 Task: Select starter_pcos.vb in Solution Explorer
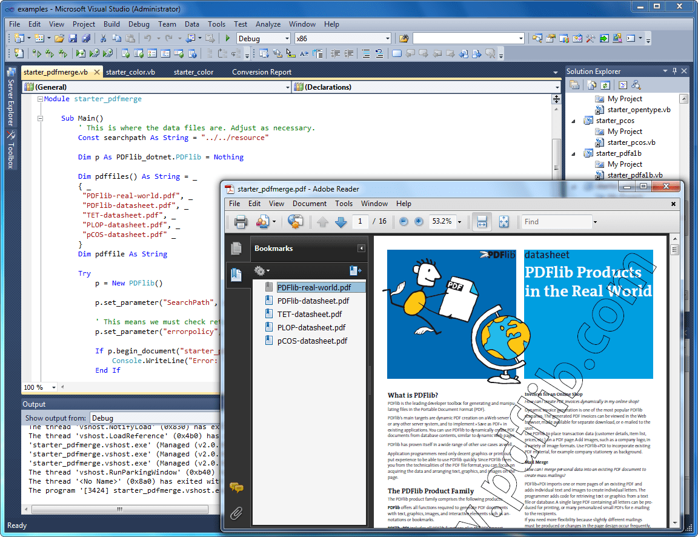tap(631, 142)
